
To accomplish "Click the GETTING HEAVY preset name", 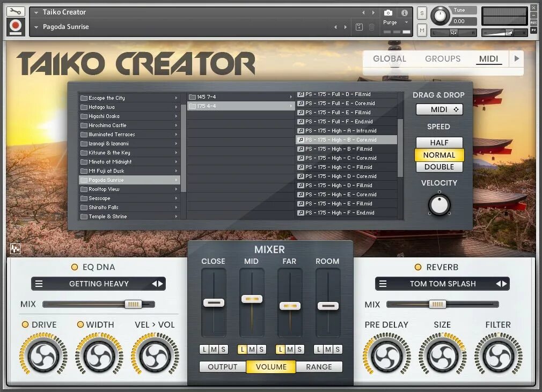I will point(99,284).
